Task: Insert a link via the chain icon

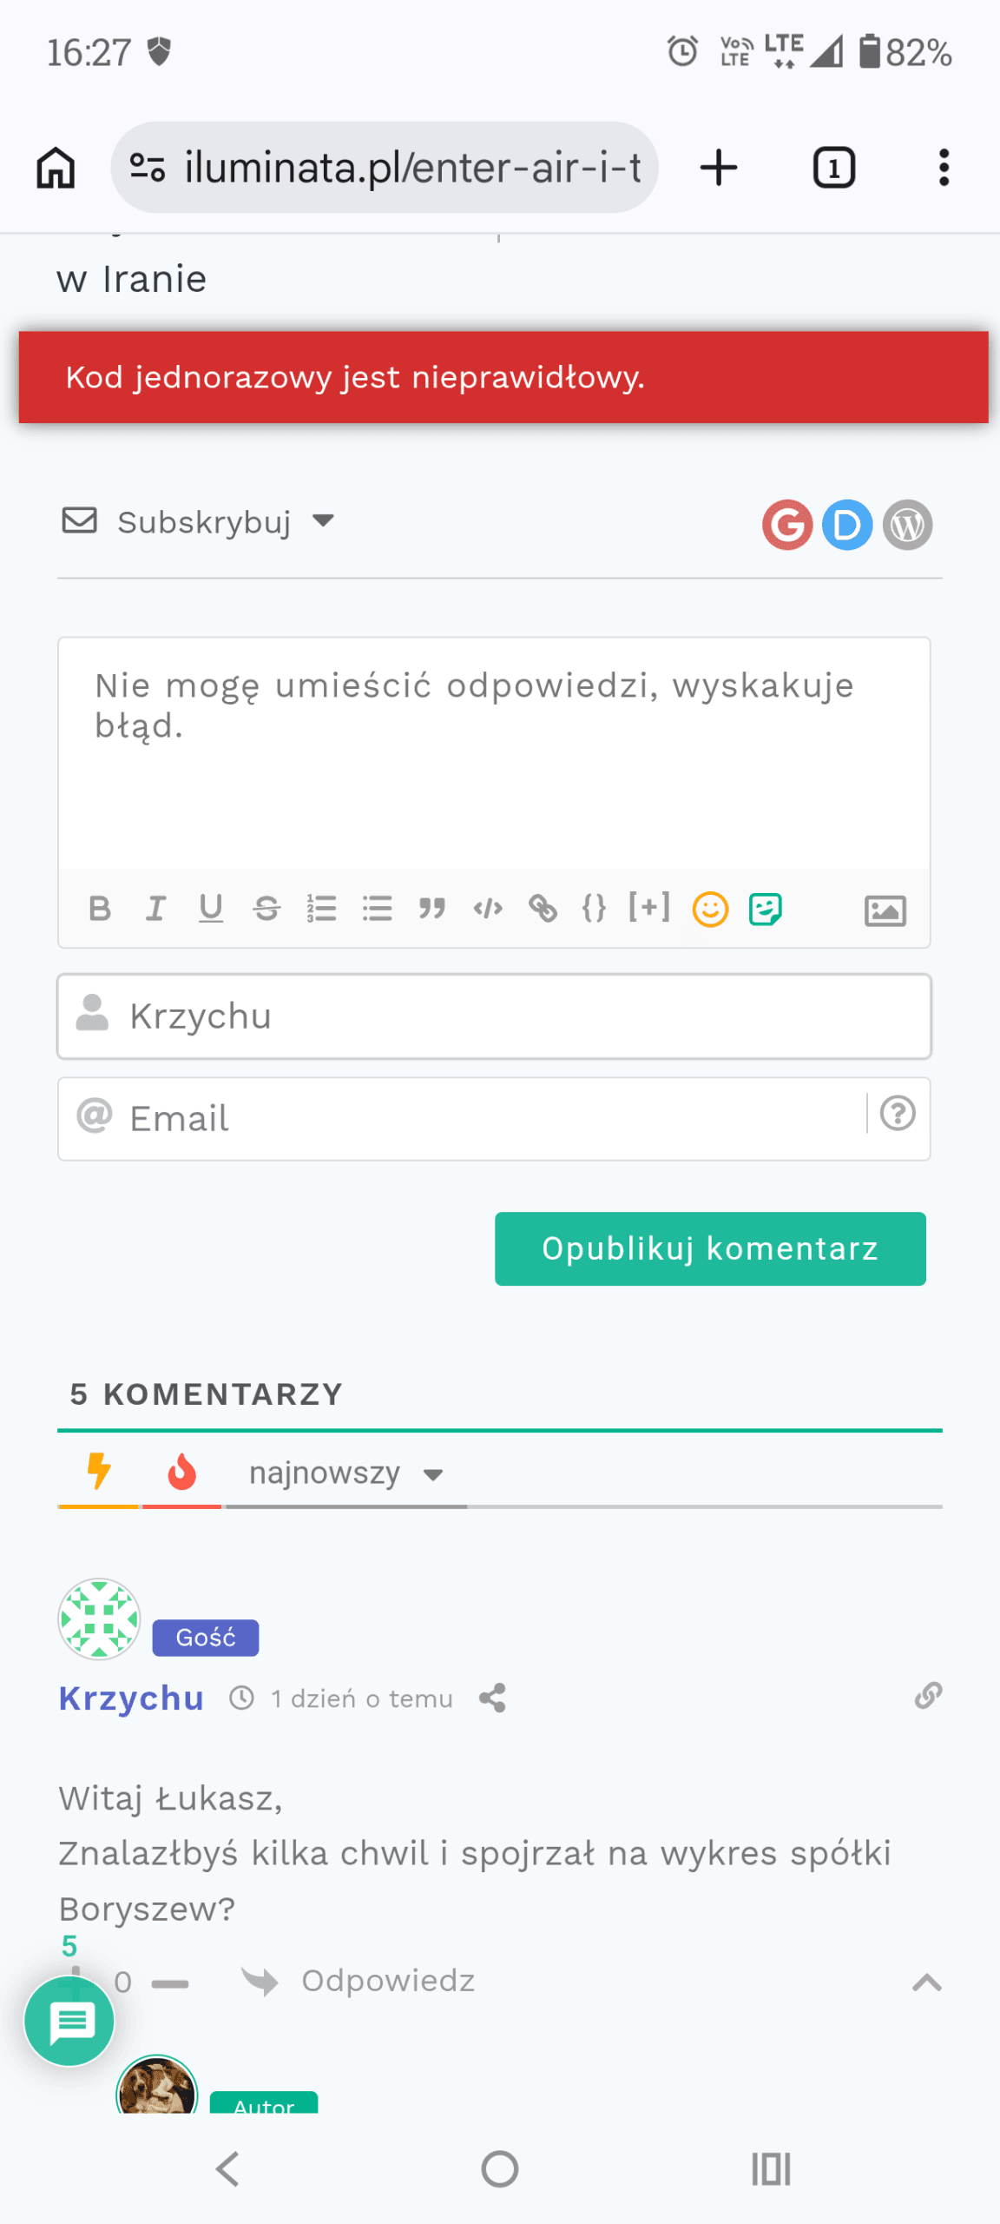Action: 543,909
